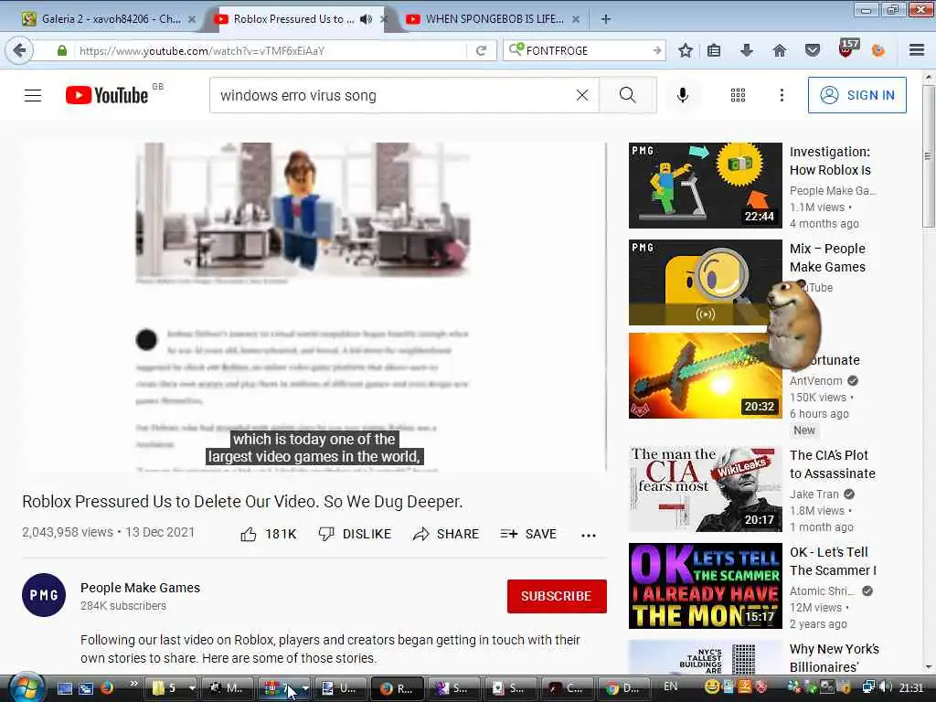Viewport: 936px width, 702px height.
Task: Reload the page using the refresh icon
Action: pyautogui.click(x=481, y=51)
